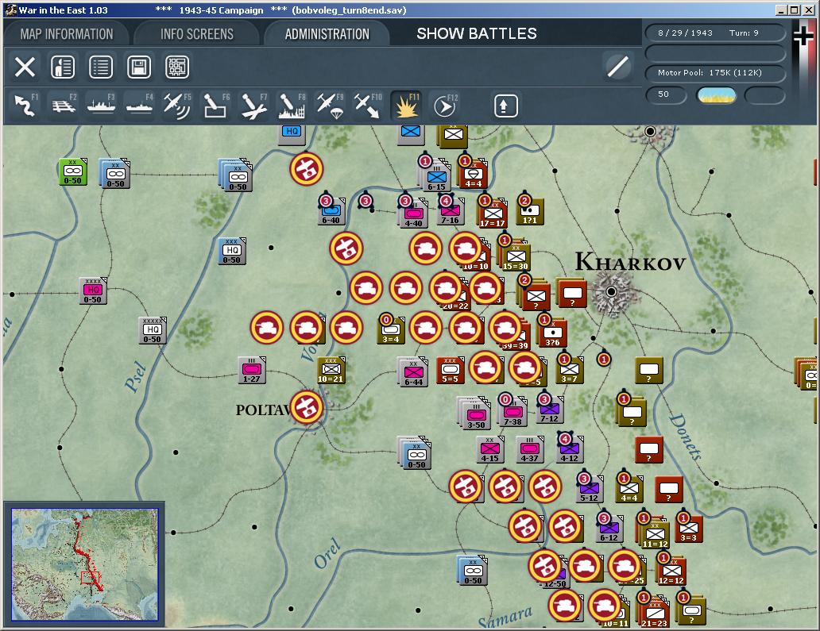The width and height of the screenshot is (820, 631).
Task: Select the blue 6-15 unit counter
Action: coord(436,176)
